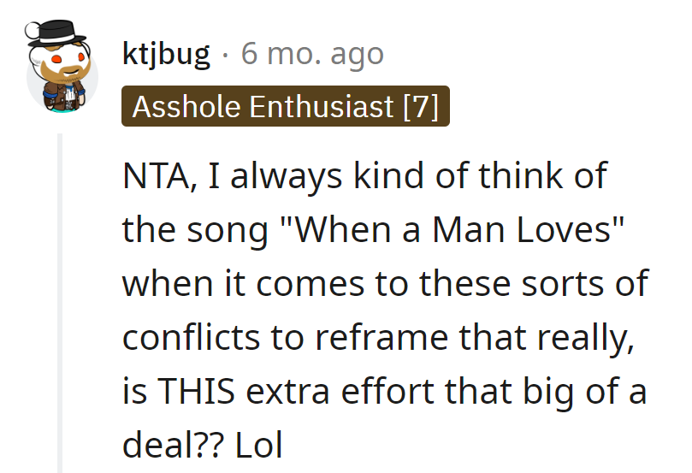692x473 pixels.
Task: Click the black fedora on the avatar
Action: pos(57,33)
